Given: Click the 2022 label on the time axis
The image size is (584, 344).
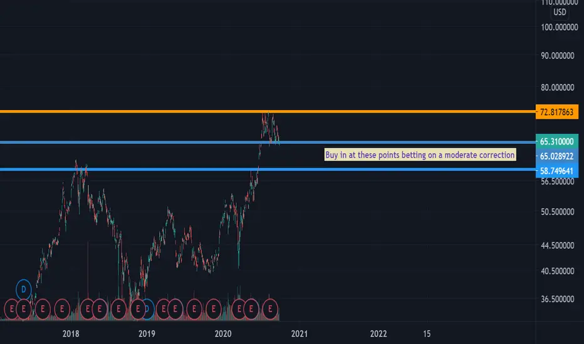Looking at the screenshot, I should coord(378,333).
